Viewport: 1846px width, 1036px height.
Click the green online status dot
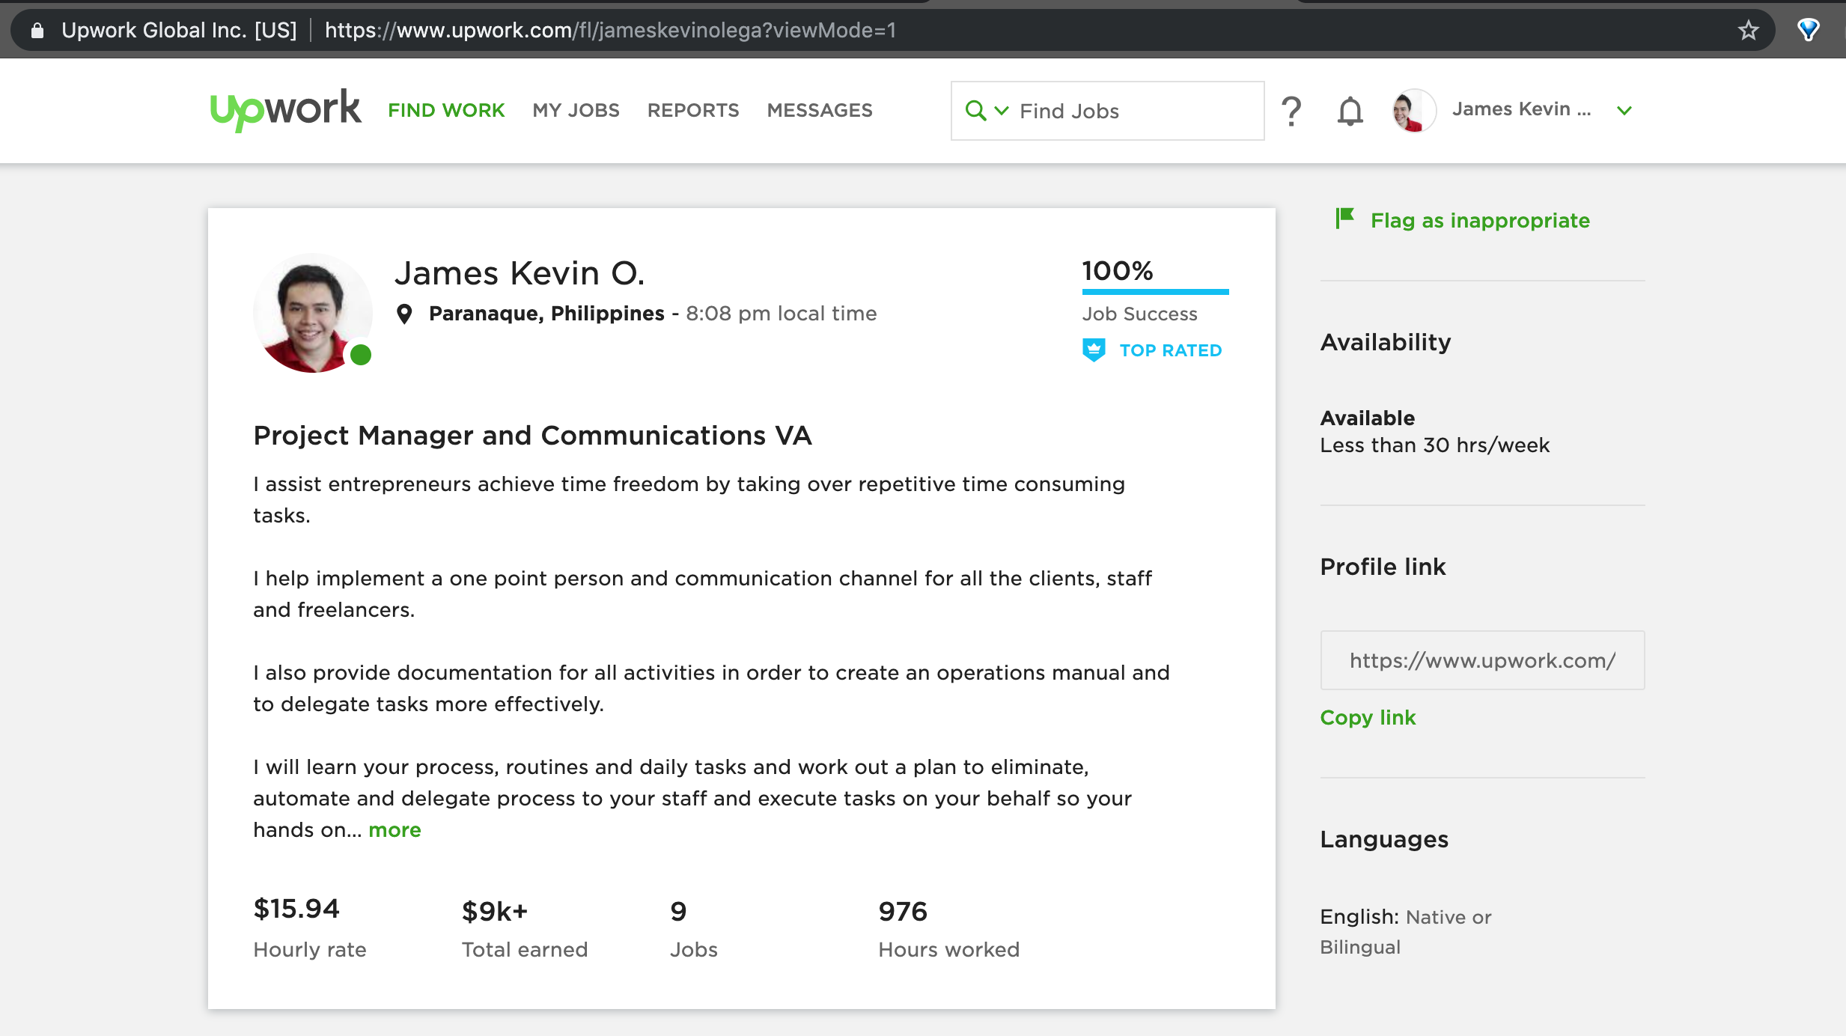coord(361,354)
